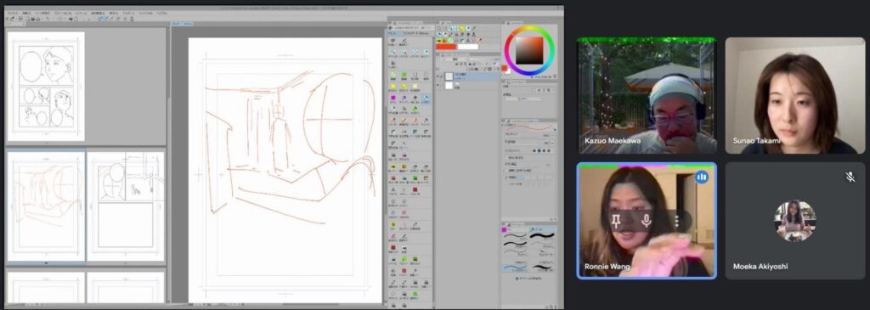
Task: Click Moeka Akiyoshi's round profile avatar
Action: coord(794,221)
